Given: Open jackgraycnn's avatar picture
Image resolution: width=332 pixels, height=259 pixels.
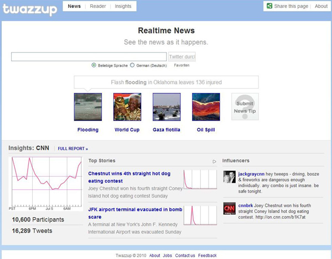Looking at the screenshot, I should coord(229,177).
